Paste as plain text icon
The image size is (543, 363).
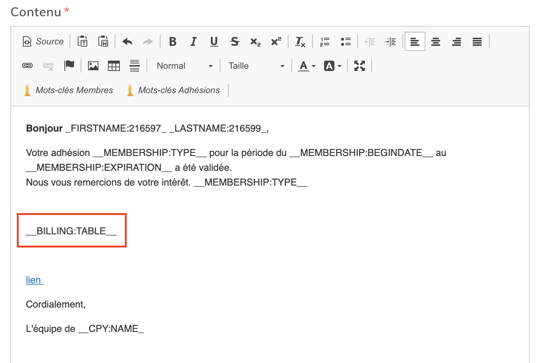coord(82,41)
